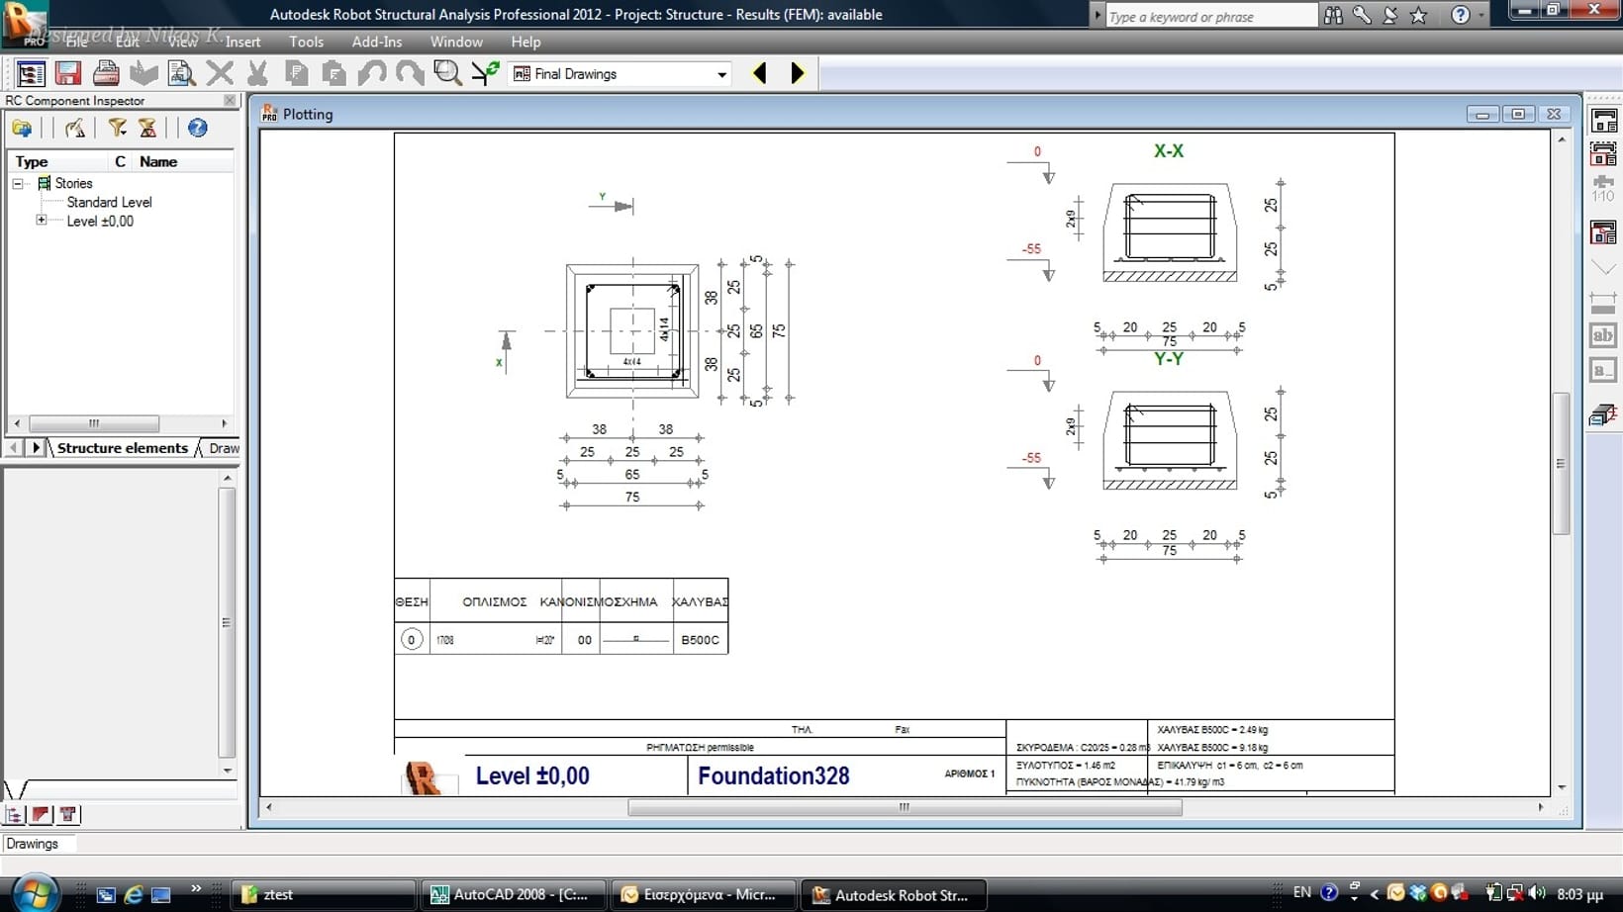This screenshot has width=1623, height=912.
Task: Go to next drawing with right arrow
Action: 798,73
